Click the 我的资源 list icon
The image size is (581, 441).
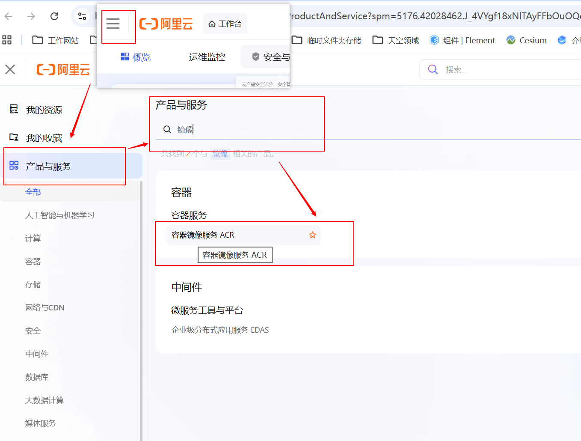[x=14, y=109]
